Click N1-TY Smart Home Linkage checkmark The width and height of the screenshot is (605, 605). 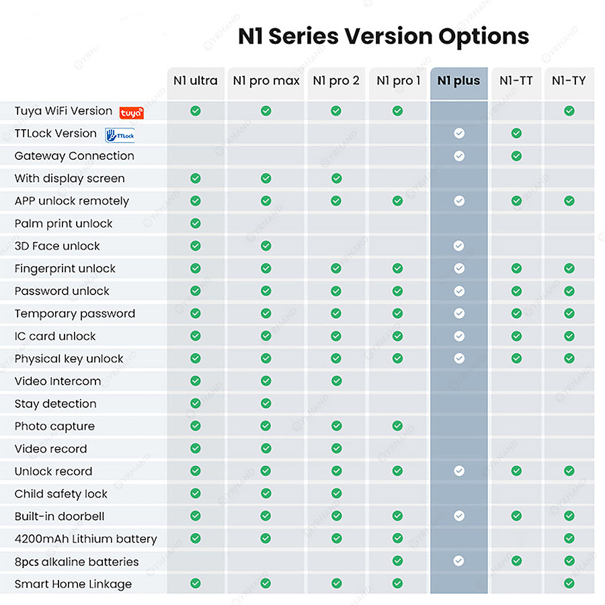click(569, 583)
